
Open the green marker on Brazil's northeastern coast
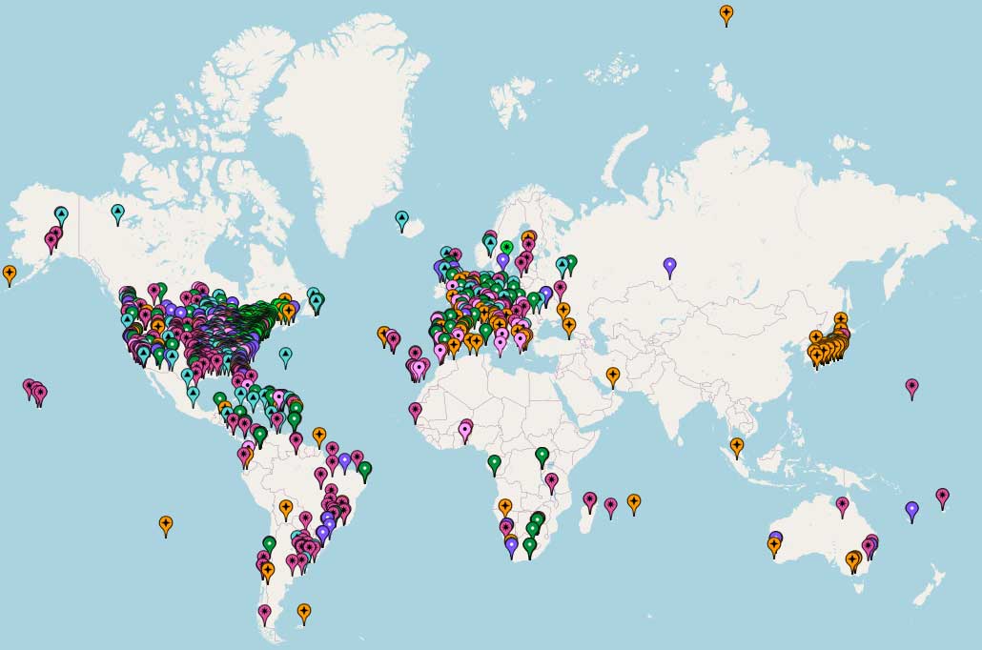click(364, 469)
